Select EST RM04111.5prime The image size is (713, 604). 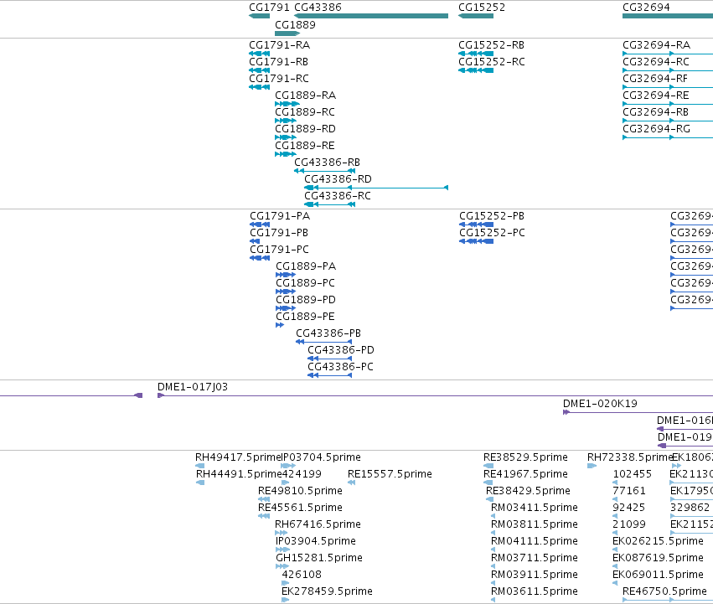tap(535, 541)
